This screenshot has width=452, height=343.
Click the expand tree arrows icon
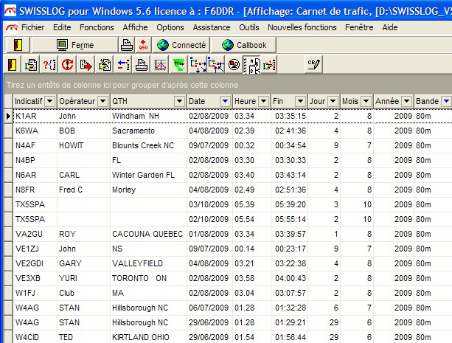(x=198, y=65)
